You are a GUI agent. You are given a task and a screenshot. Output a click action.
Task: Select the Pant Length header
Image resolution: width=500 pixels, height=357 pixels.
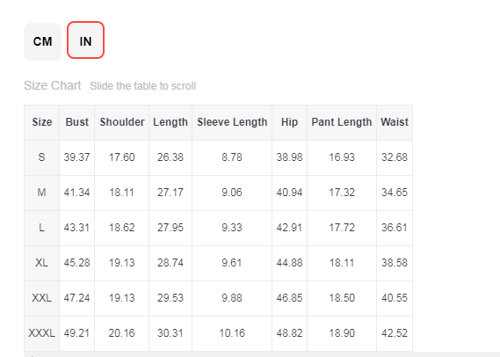pos(342,122)
